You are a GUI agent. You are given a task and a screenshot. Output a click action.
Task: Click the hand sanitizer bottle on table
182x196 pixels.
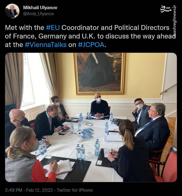point(80,137)
